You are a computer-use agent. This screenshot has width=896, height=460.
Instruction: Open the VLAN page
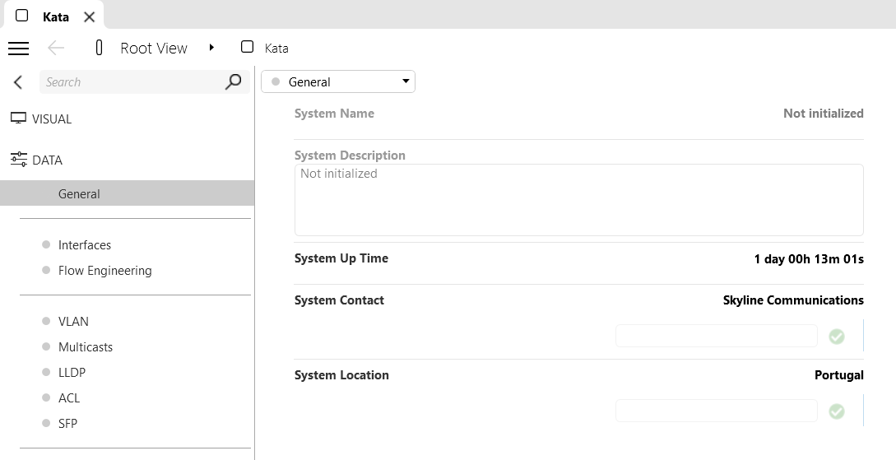click(73, 322)
